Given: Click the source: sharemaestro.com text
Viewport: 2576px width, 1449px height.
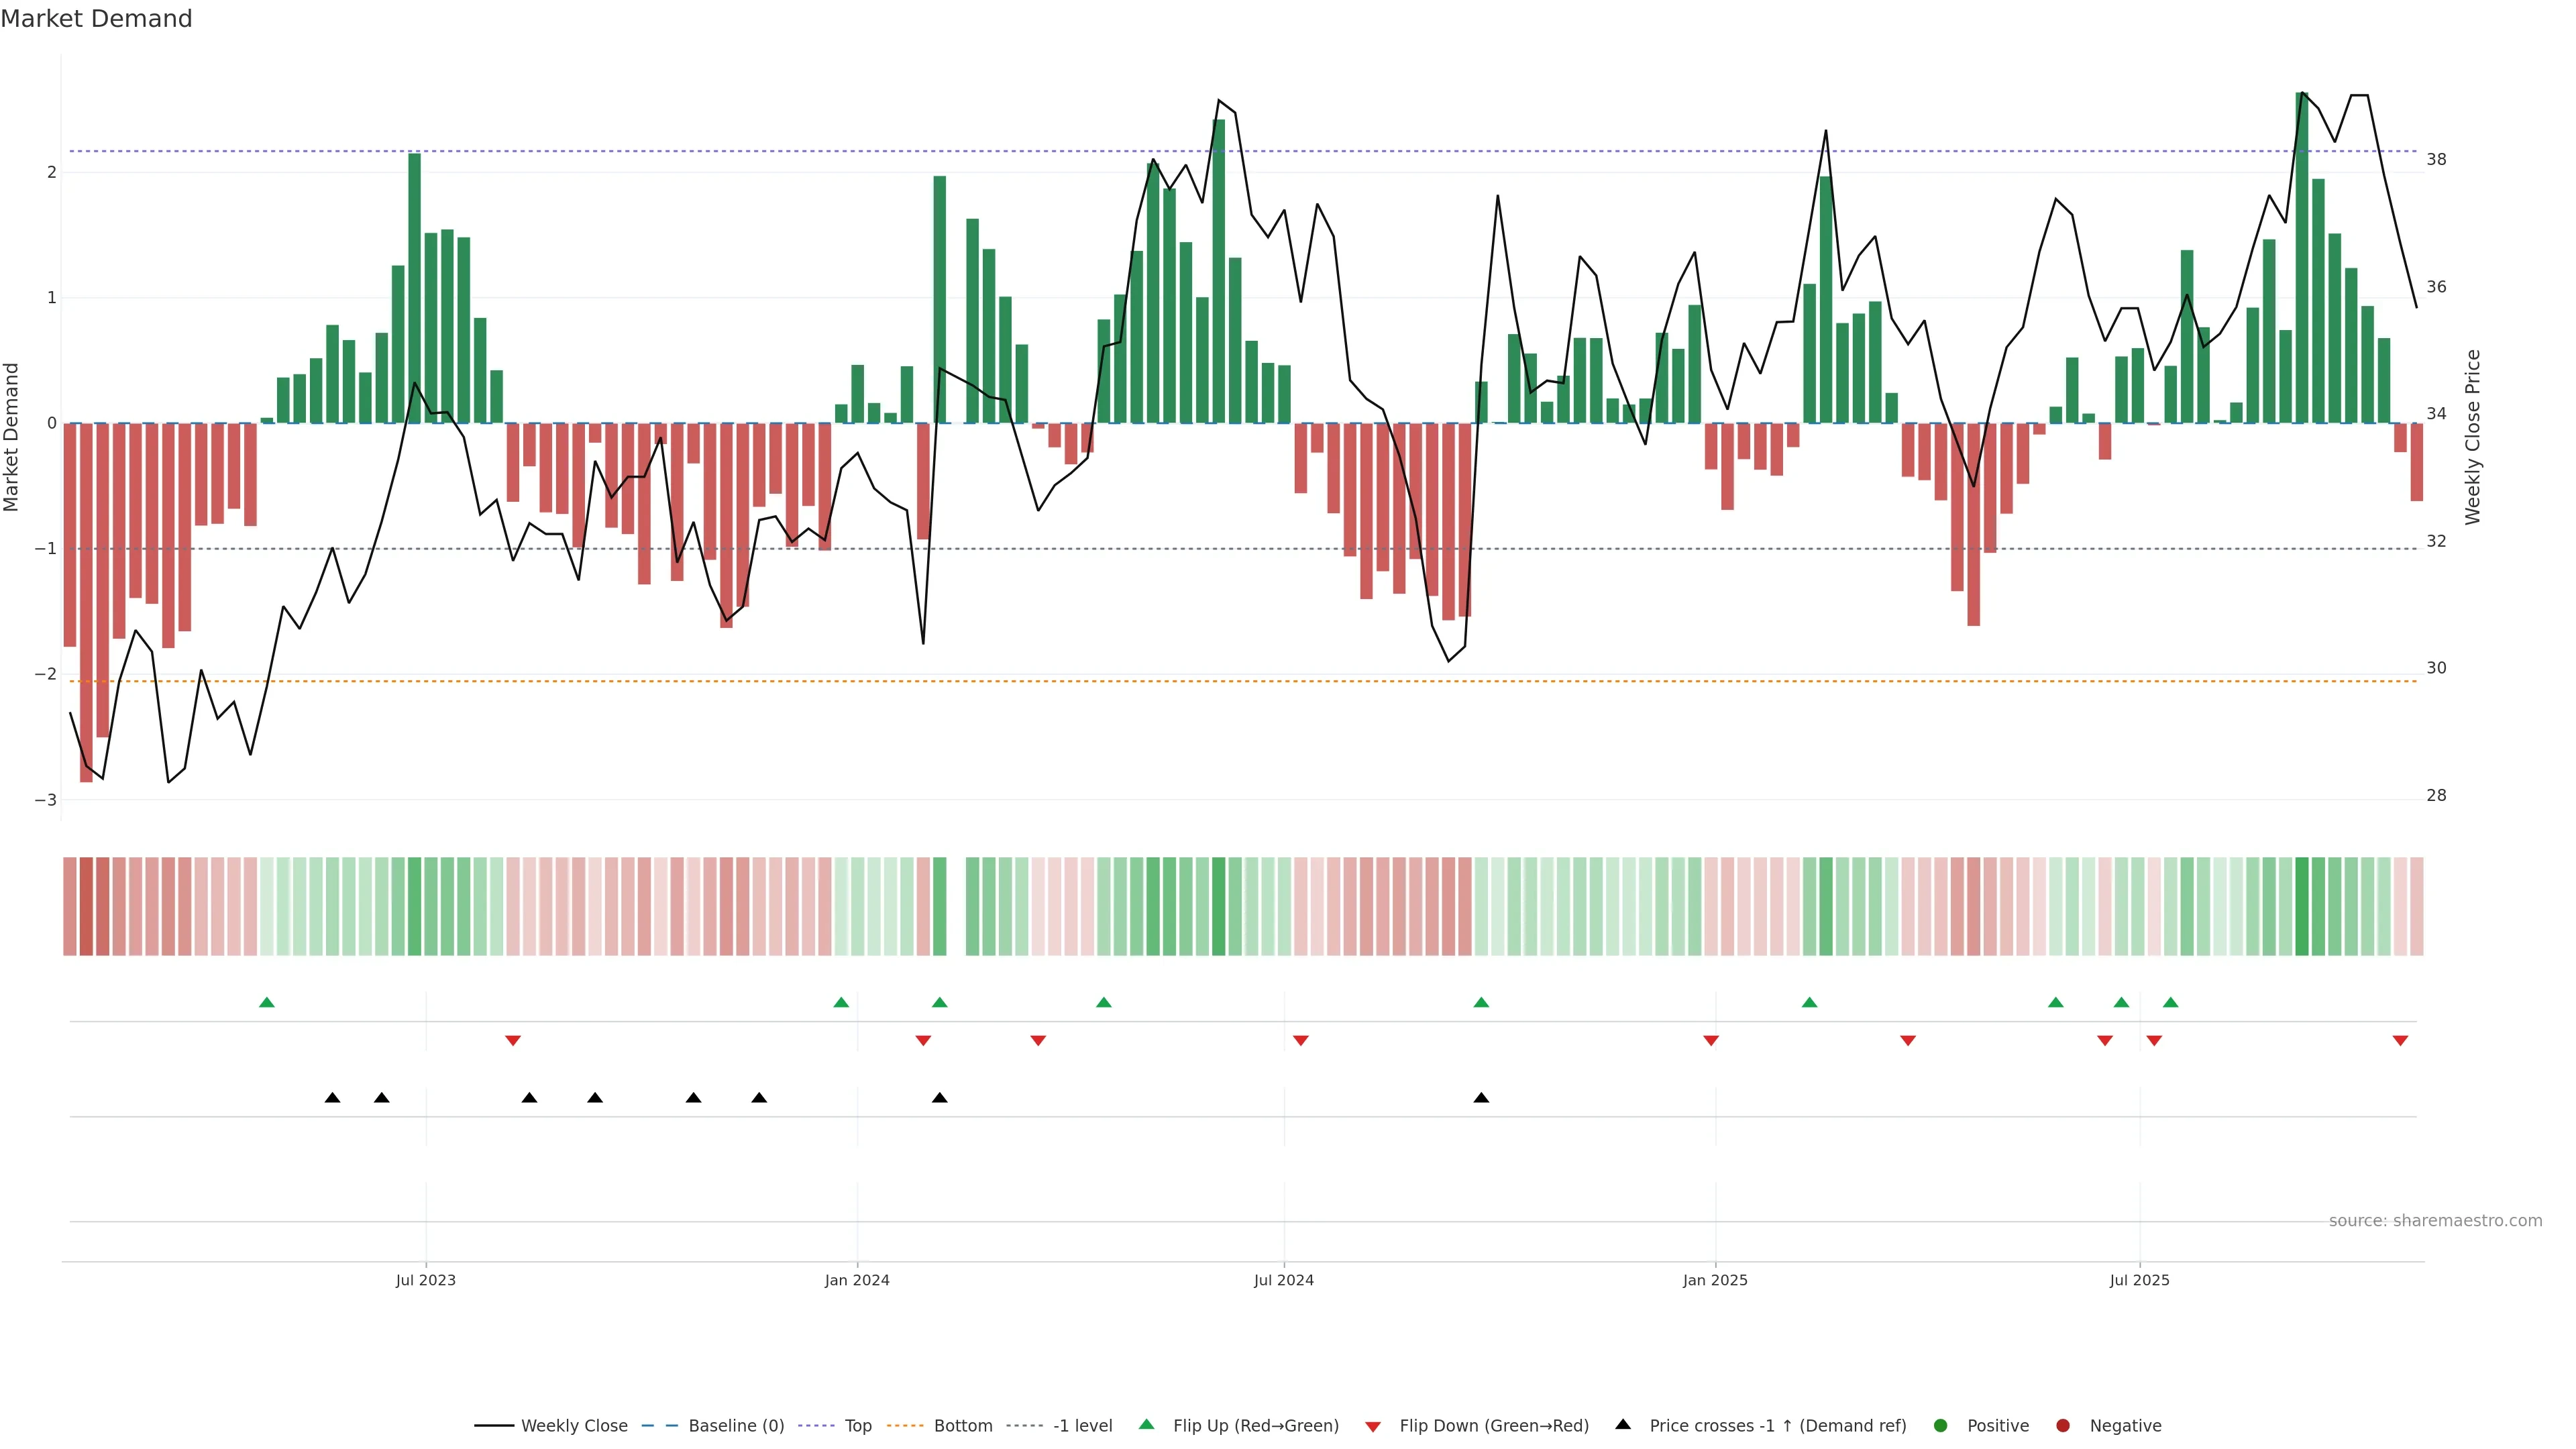Looking at the screenshot, I should point(2435,1220).
